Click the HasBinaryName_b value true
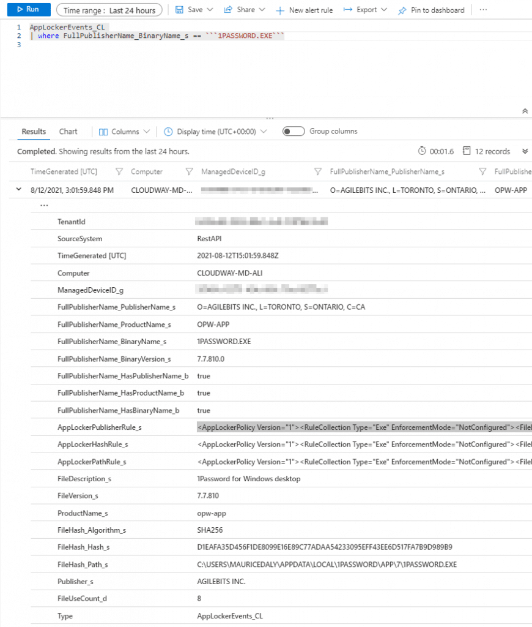Viewport: 532px width, 627px height. coord(203,410)
